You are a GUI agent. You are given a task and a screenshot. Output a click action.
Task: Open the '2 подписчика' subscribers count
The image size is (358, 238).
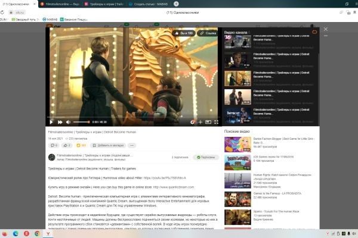(x=180, y=157)
